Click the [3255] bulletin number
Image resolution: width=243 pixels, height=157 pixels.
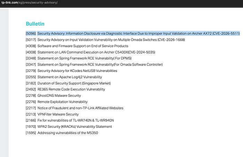[x=31, y=77]
